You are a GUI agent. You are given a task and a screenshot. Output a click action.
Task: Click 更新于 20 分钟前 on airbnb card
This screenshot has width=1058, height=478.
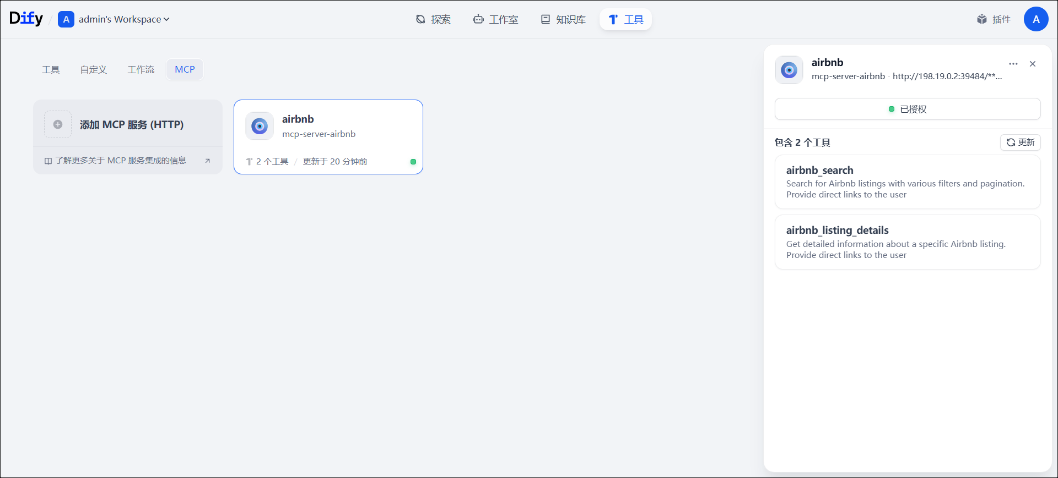(335, 161)
